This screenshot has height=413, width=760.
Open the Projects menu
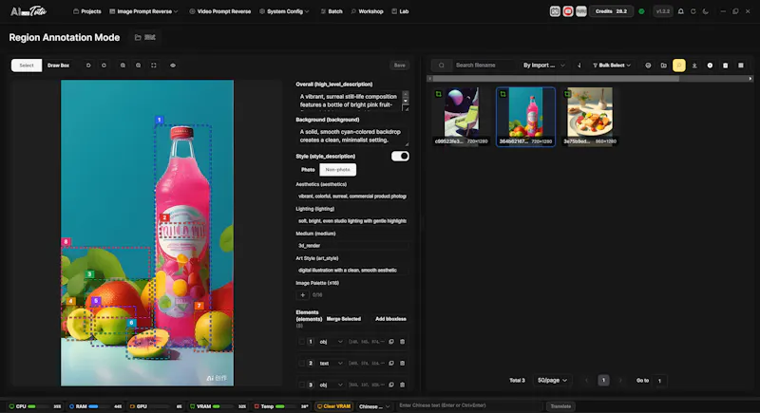click(x=87, y=11)
